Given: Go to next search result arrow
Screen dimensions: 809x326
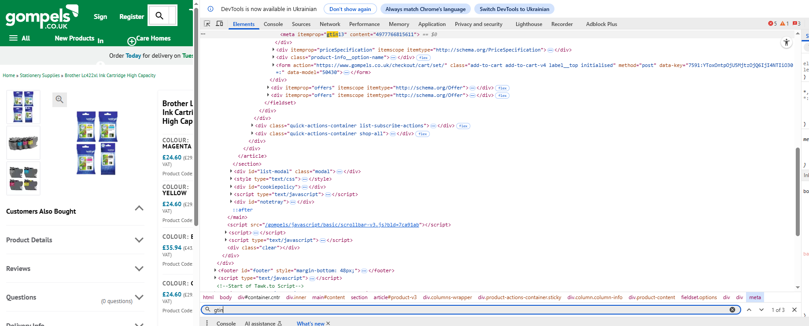Looking at the screenshot, I should (x=761, y=310).
